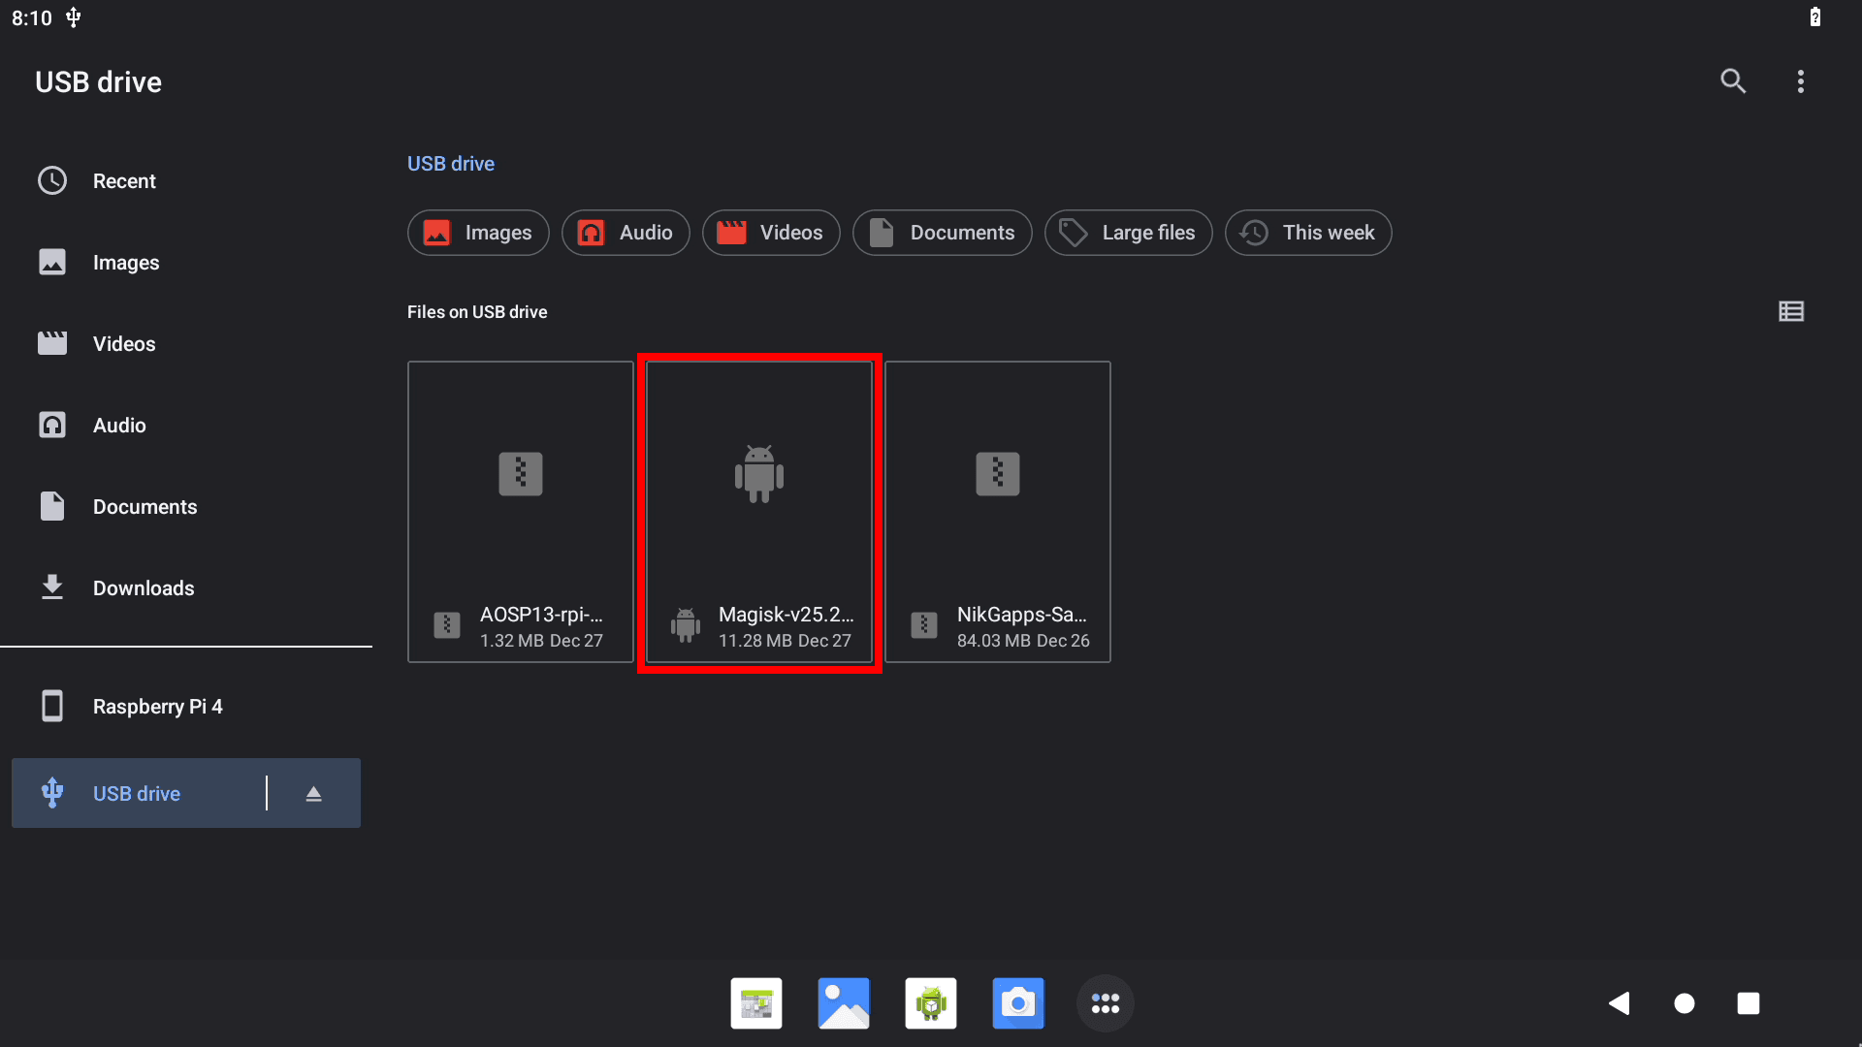Open the NikGapps-Sa zip file thumbnail

pyautogui.click(x=998, y=474)
